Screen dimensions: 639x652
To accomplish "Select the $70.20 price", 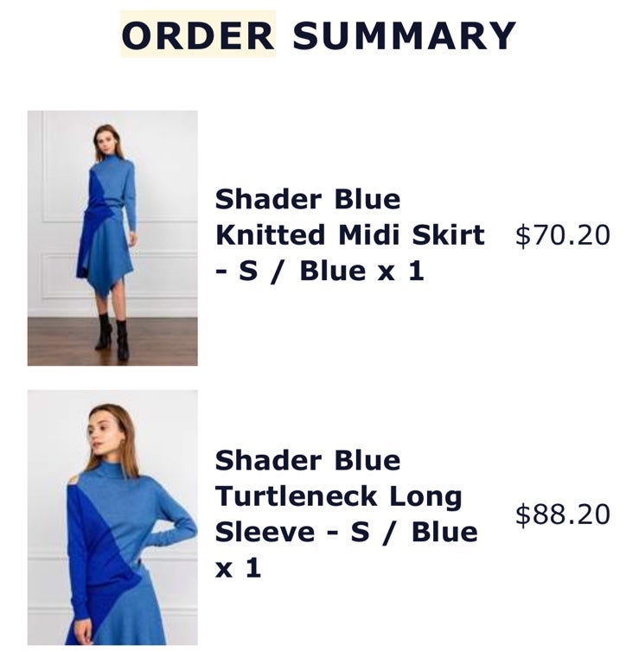I will [563, 235].
